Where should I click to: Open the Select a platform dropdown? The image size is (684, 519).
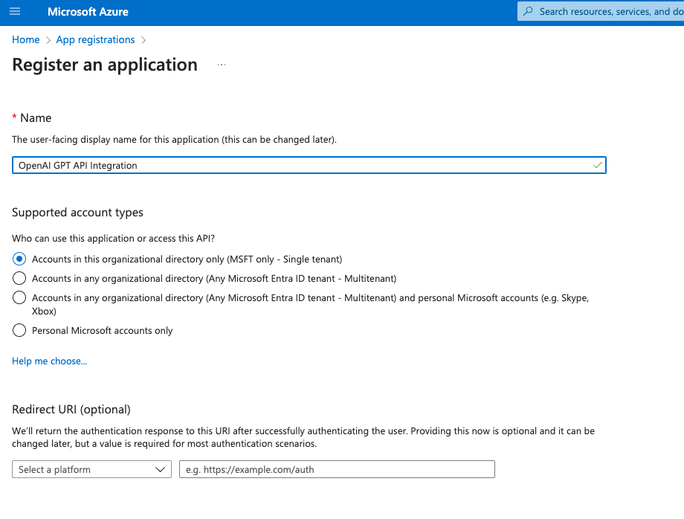tap(91, 469)
